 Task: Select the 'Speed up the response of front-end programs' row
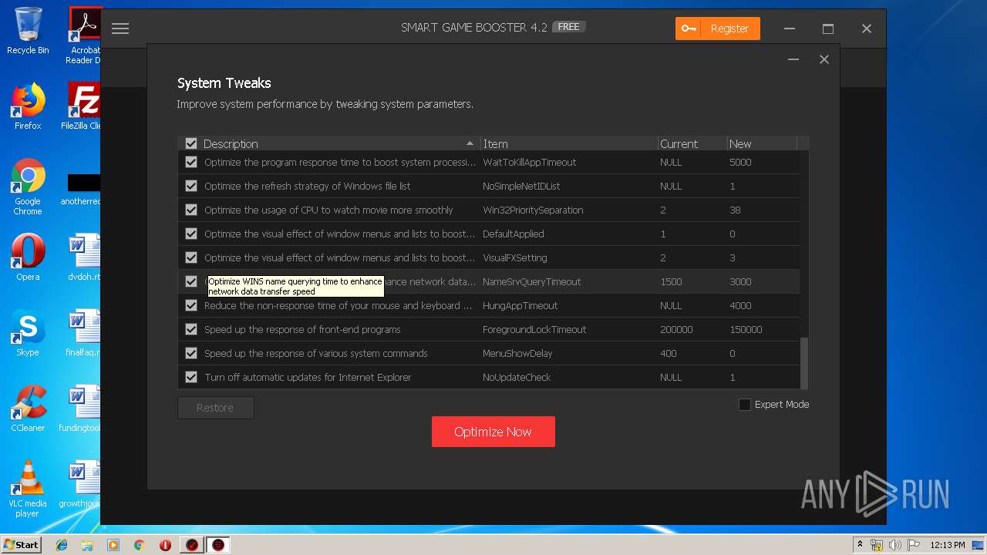[489, 329]
